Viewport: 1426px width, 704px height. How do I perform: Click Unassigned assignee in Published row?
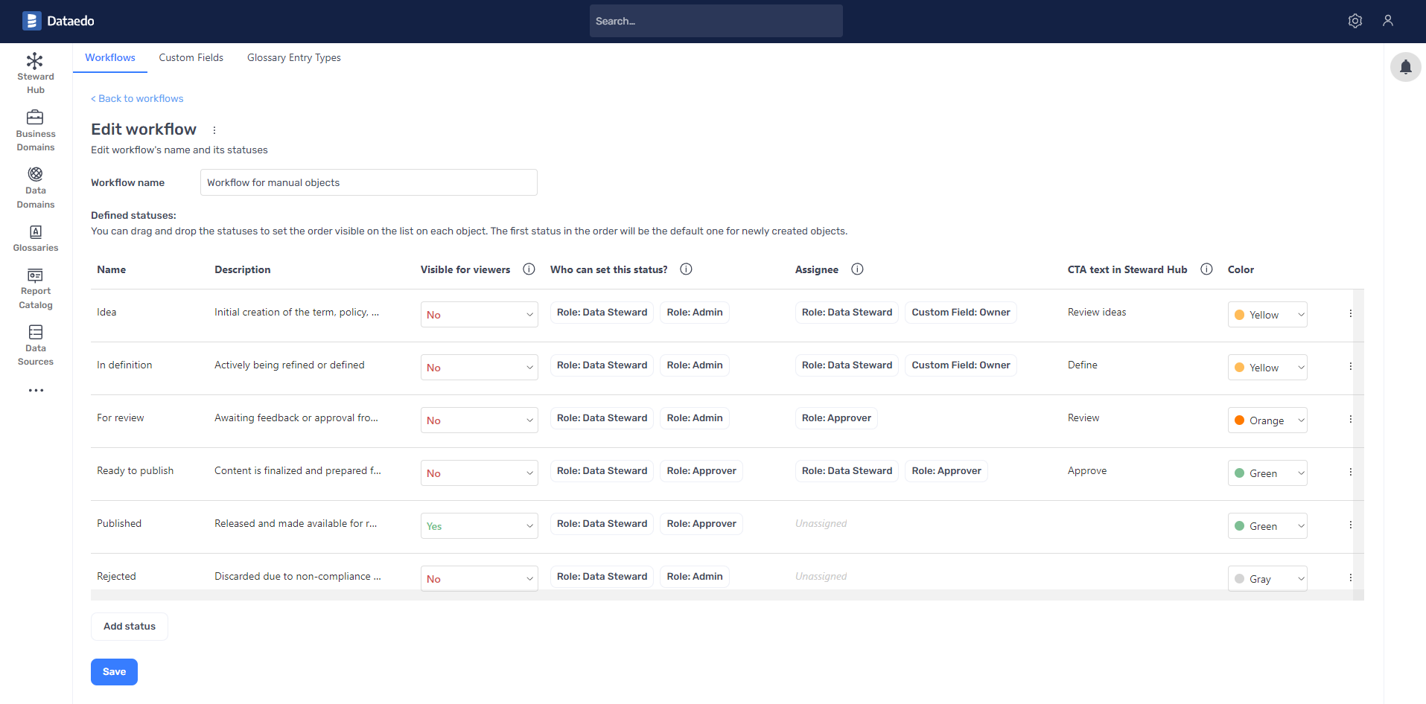[821, 524]
